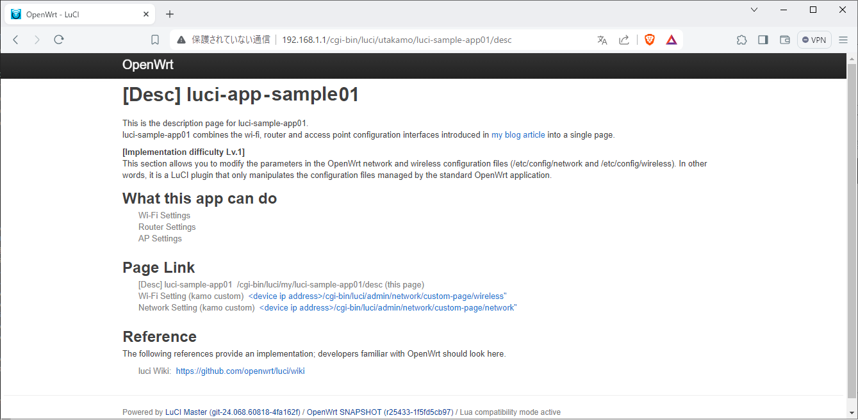858x420 pixels.
Task: Close the OpenWrt - LuCI tab
Action: [x=146, y=14]
